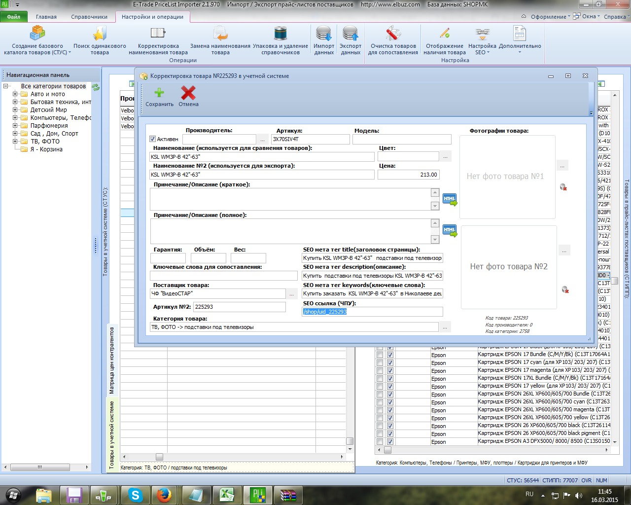Browse for product photo №1 with its ellipsis button

point(562,166)
